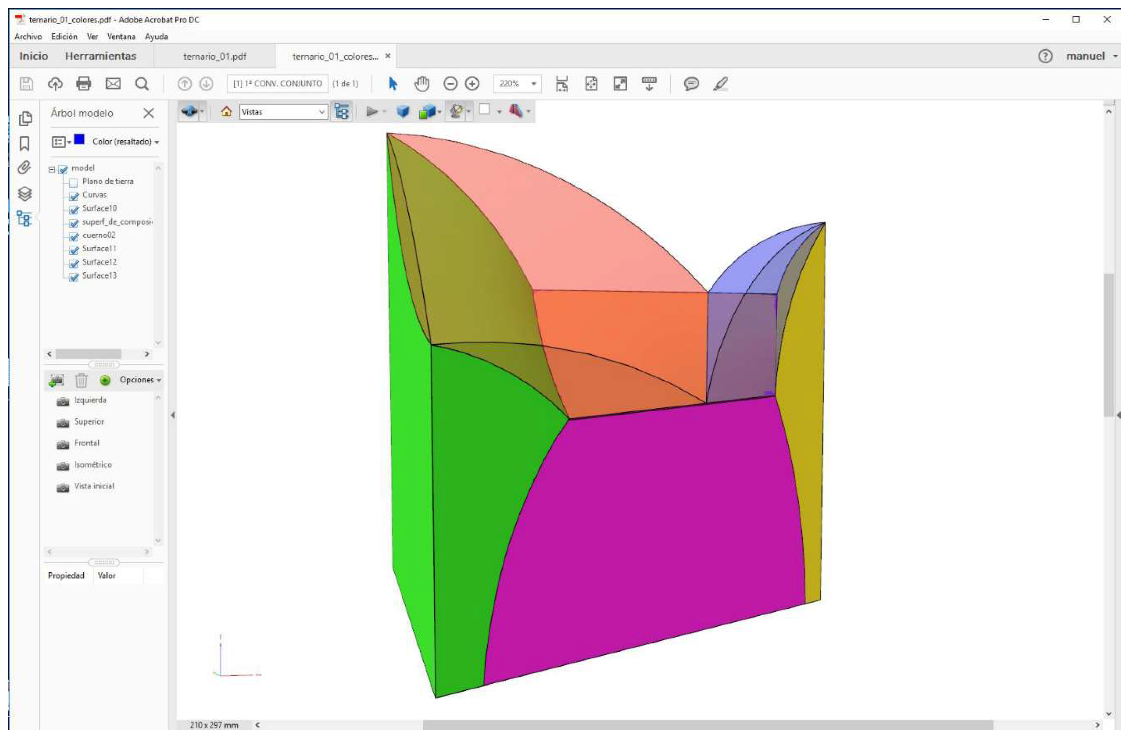Click the 3D play animation icon
The height and width of the screenshot is (741, 1129).
372,112
